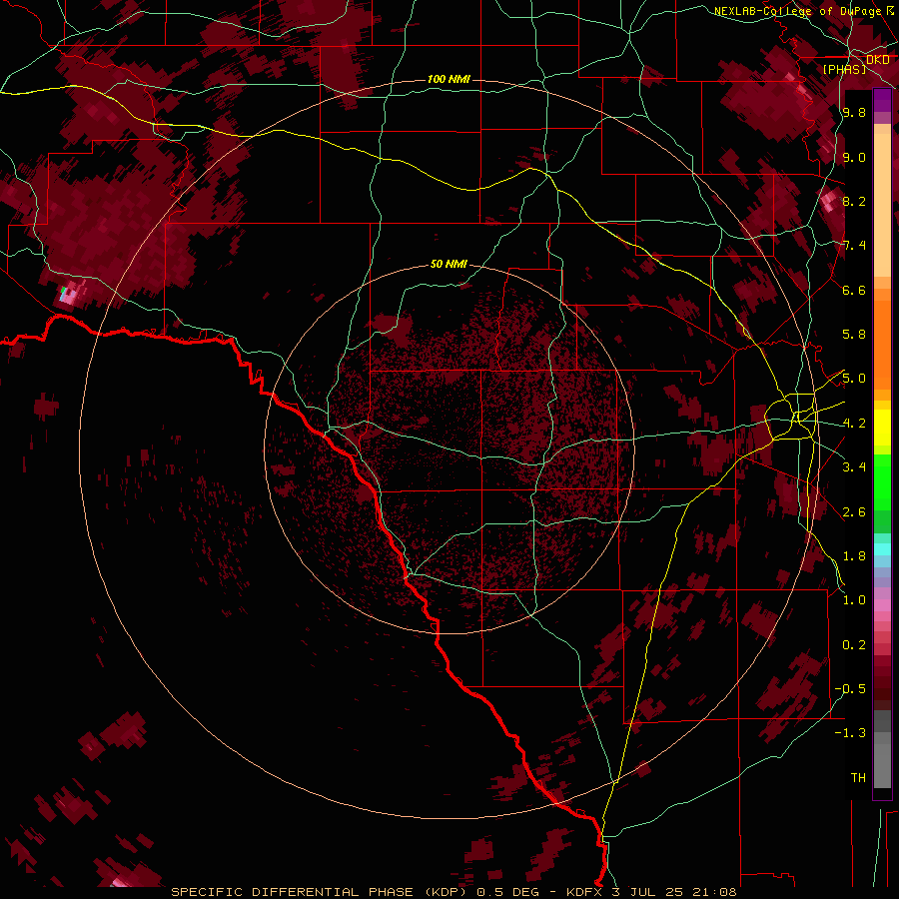Click the 0.2 legend value
The image size is (899, 899).
tap(854, 645)
